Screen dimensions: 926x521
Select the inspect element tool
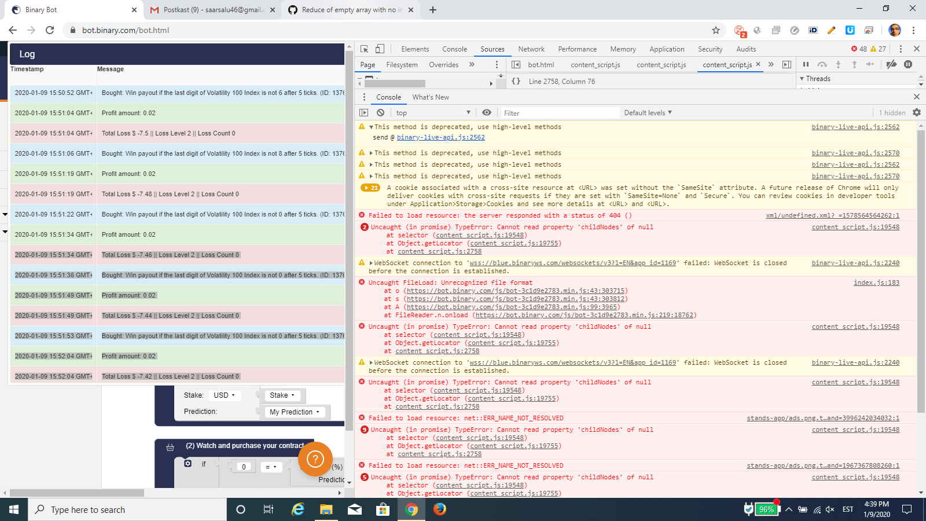coord(364,50)
